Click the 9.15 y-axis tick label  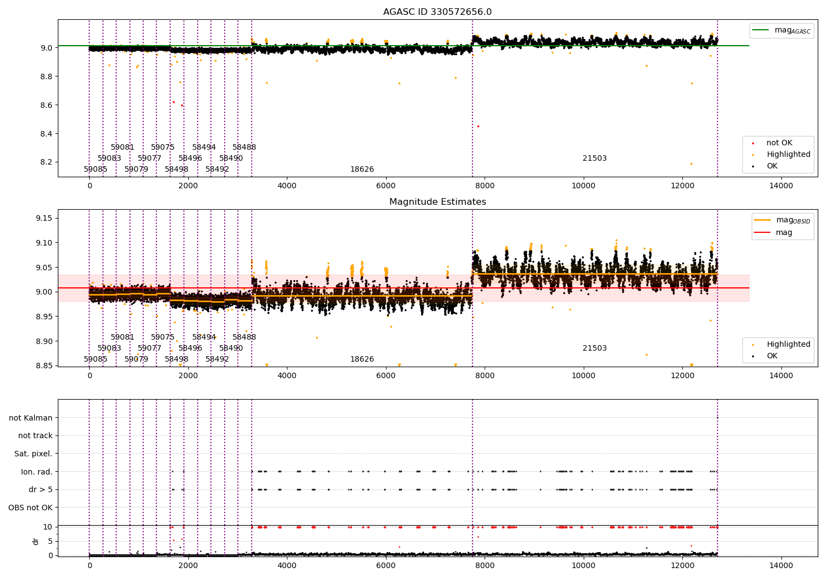(44, 219)
